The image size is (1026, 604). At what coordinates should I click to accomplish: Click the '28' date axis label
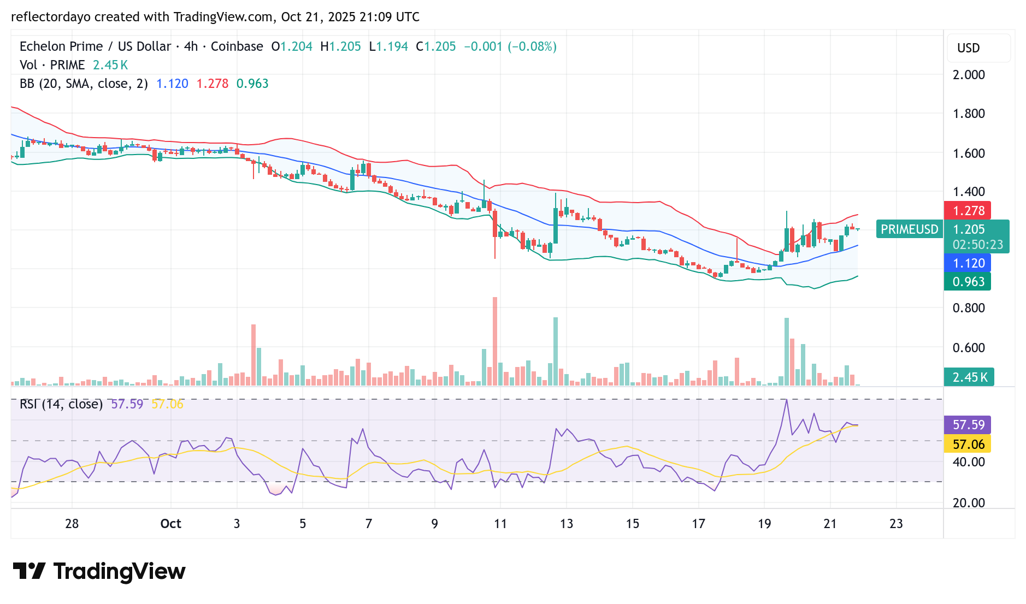pyautogui.click(x=72, y=524)
